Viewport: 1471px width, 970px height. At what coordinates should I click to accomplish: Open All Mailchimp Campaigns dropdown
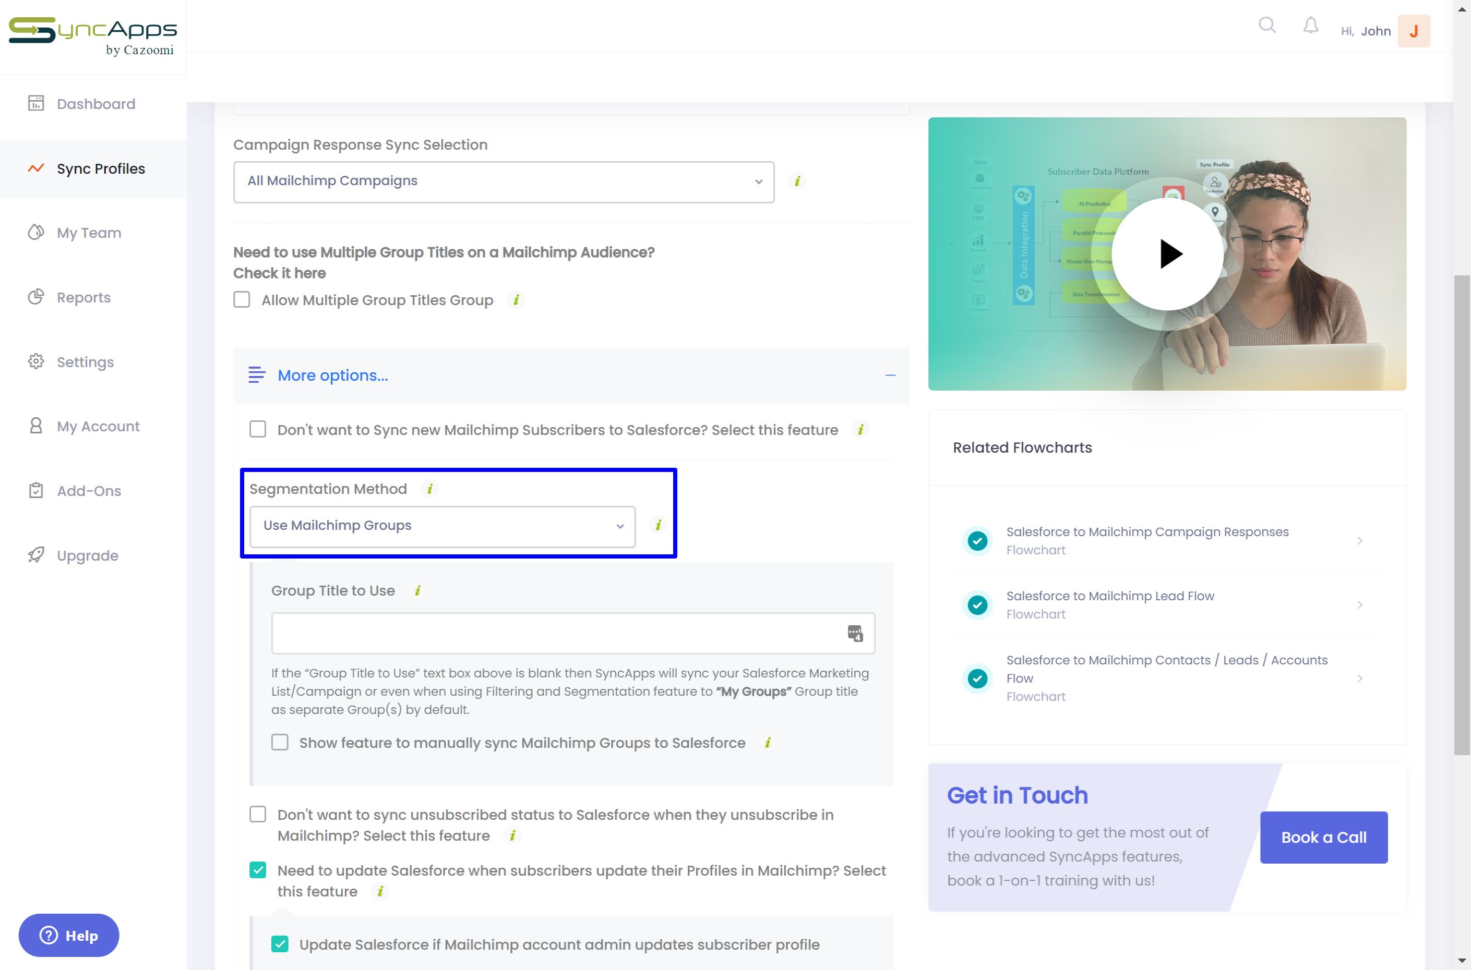coord(504,182)
